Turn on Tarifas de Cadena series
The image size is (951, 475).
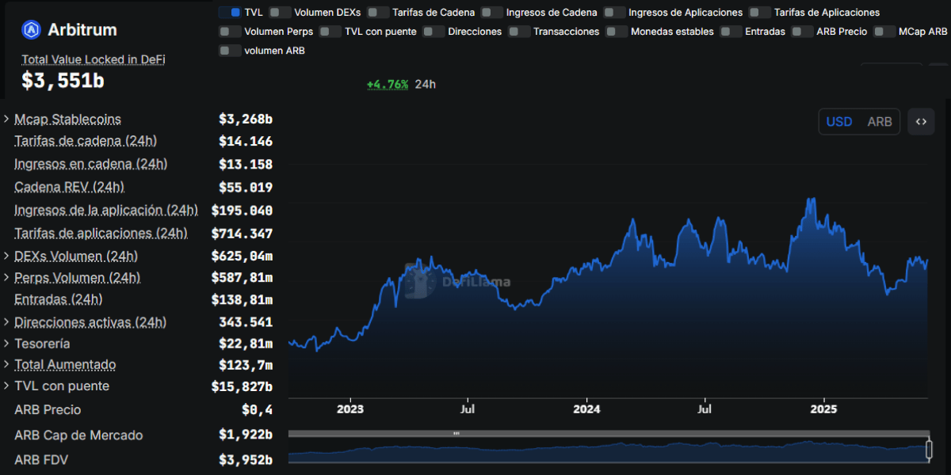378,13
